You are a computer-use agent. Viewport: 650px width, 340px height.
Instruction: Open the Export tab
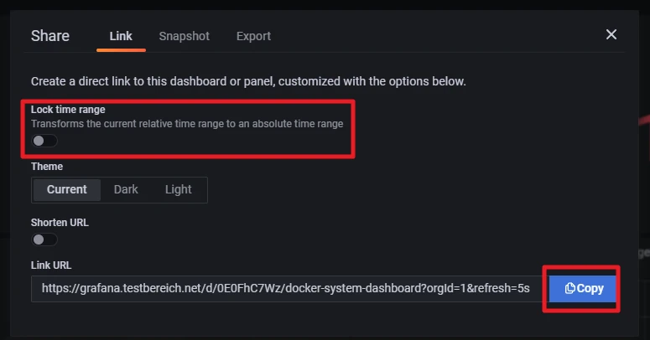coord(253,36)
